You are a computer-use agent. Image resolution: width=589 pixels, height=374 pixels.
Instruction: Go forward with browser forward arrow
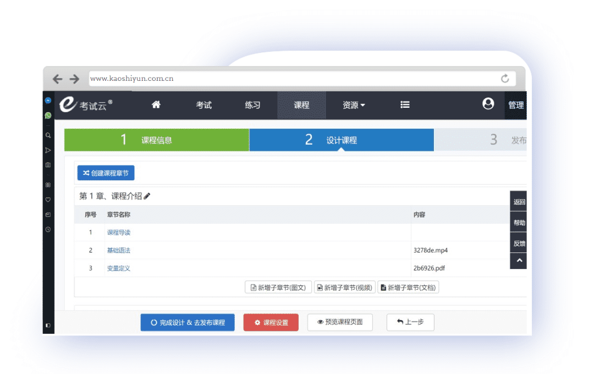point(74,79)
